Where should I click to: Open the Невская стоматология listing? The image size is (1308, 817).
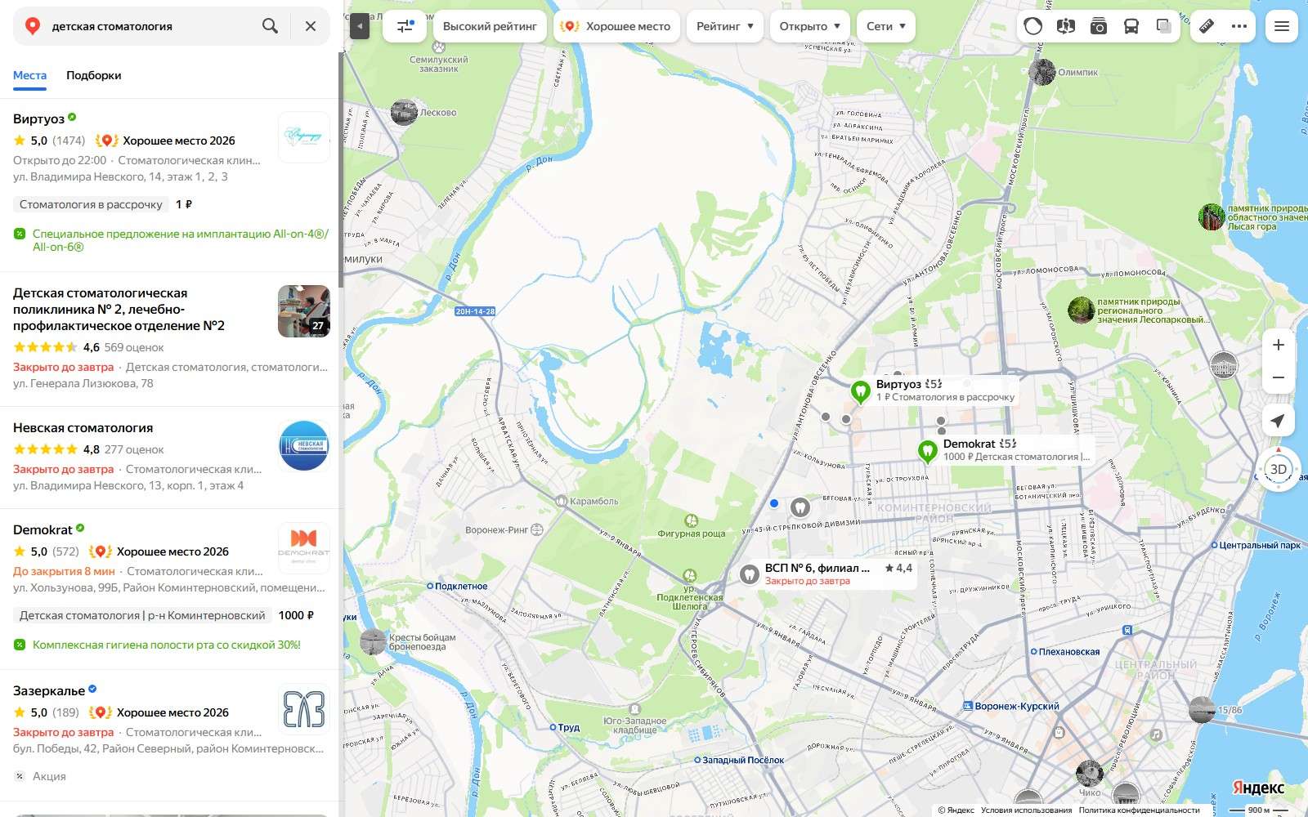[x=83, y=427]
